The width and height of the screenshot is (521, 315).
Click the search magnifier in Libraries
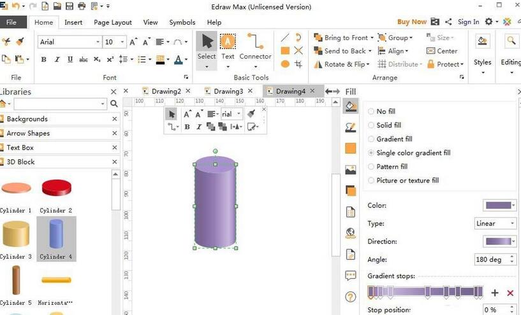click(x=114, y=104)
